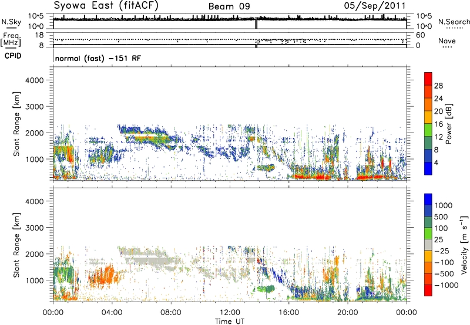Click 'normal (fast) -151 RF' text
Screen dimensions: 470x325
(x=98, y=58)
